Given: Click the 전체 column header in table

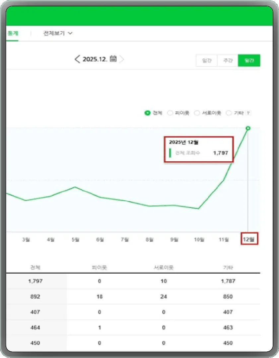Looking at the screenshot, I should pyautogui.click(x=35, y=268).
